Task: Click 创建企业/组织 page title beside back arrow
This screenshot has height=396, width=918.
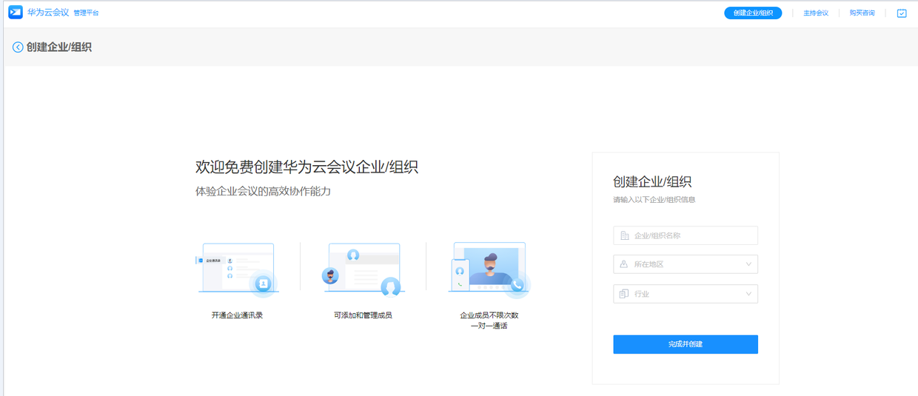Action: click(x=59, y=47)
